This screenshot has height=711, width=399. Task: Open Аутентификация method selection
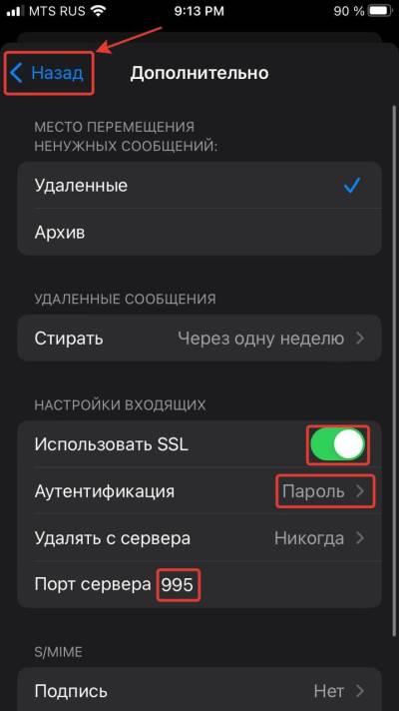[199, 491]
